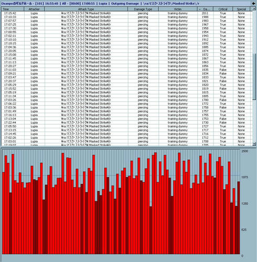Toggle sort arrow on the Damage column header

coord(205,9)
